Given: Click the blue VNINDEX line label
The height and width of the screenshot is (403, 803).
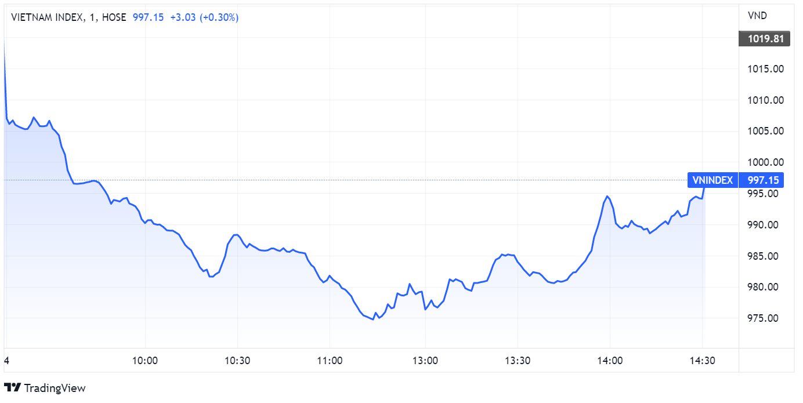Looking at the screenshot, I should tap(712, 180).
